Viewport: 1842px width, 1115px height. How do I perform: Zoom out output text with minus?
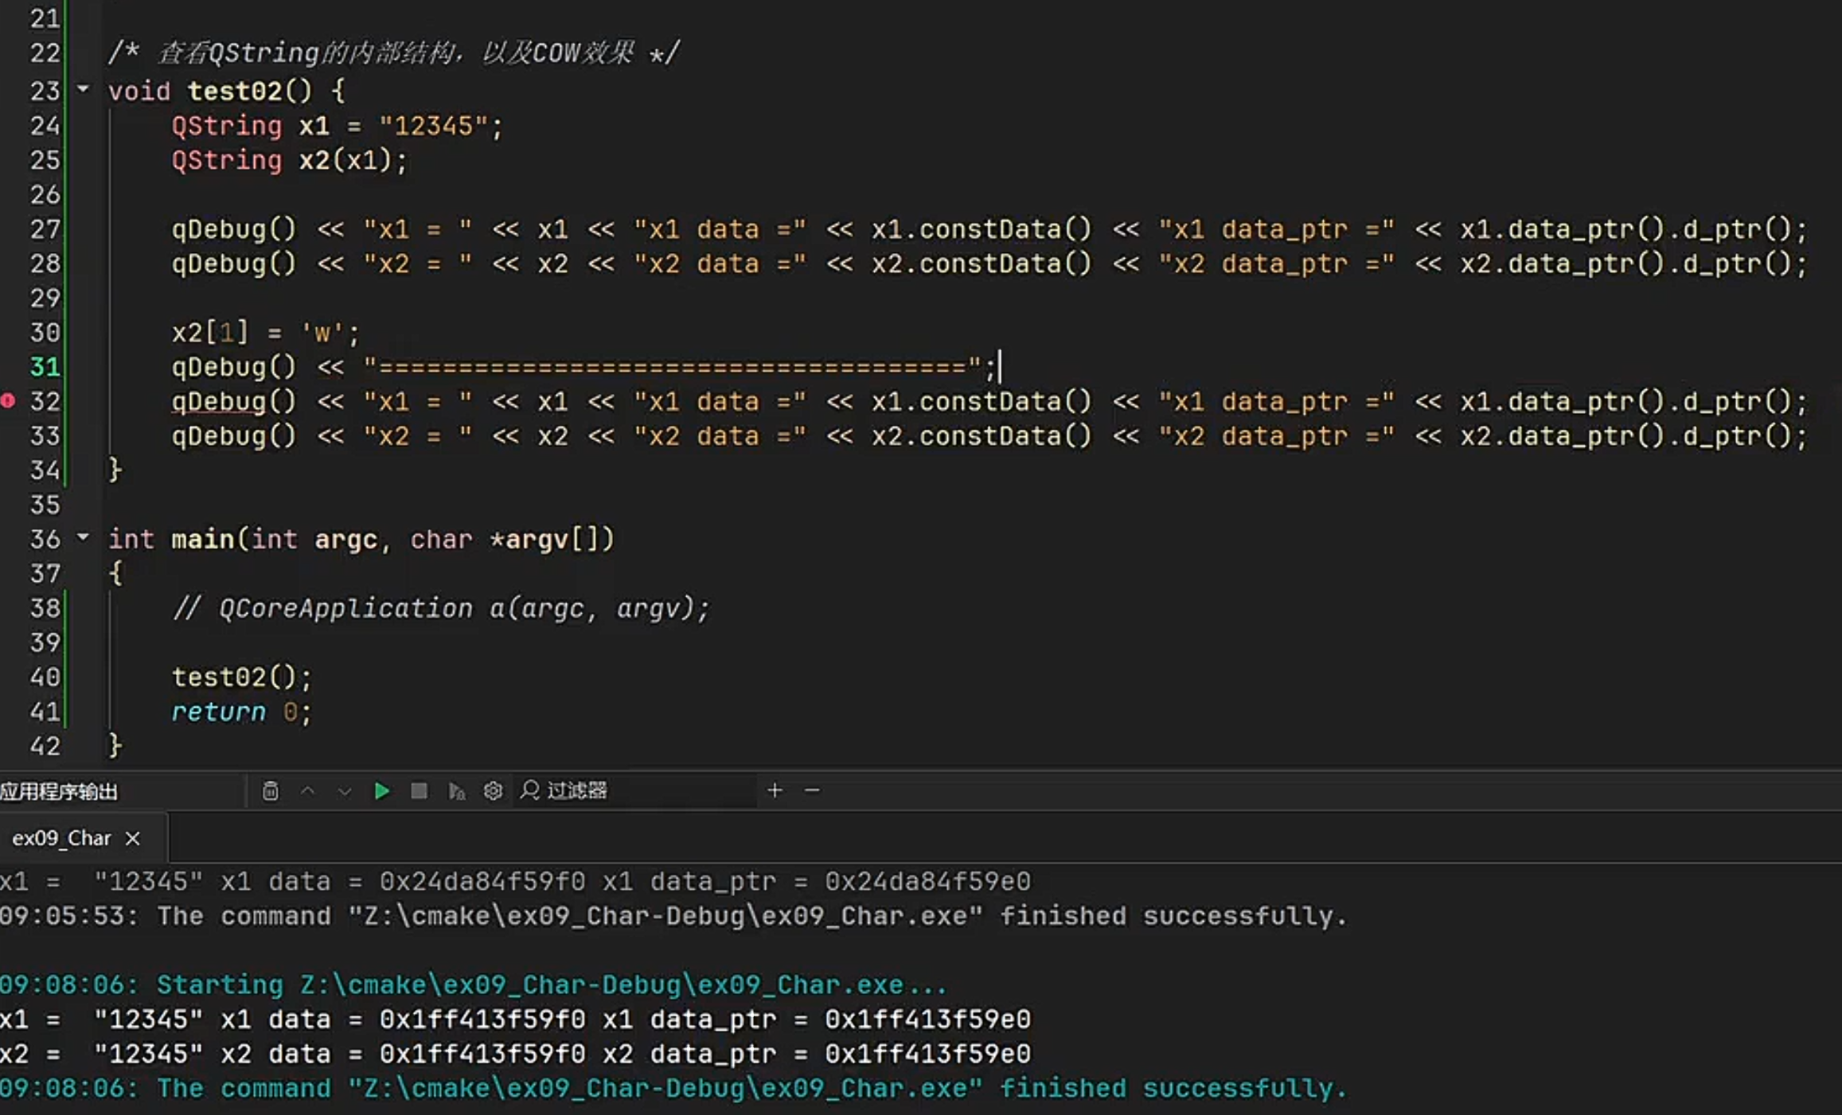point(812,791)
